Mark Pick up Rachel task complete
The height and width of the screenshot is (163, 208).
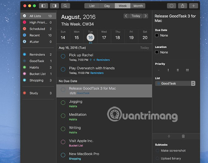point(63,56)
